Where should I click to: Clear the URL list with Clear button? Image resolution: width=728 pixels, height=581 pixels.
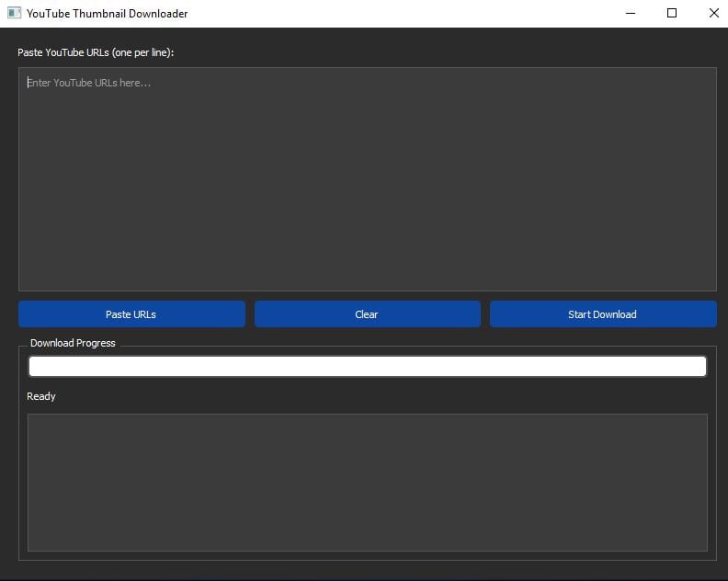pos(367,314)
